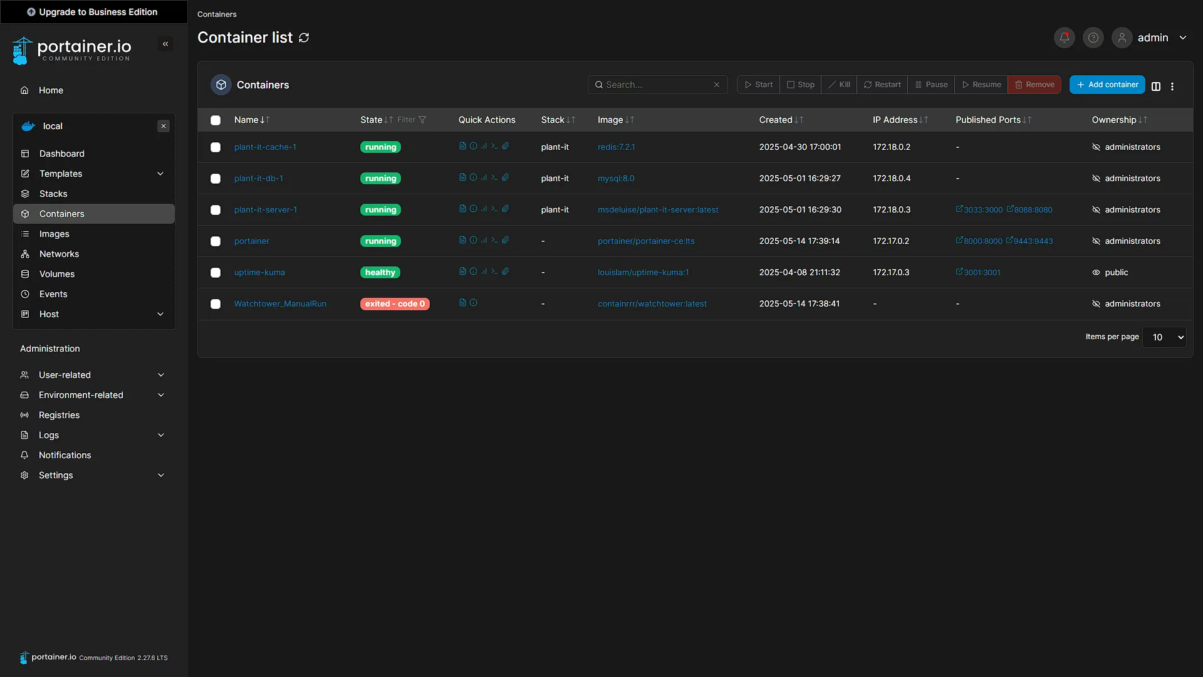This screenshot has height=677, width=1203.
Task: Check the Watchtower_ManualRun row checkbox
Action: [216, 304]
